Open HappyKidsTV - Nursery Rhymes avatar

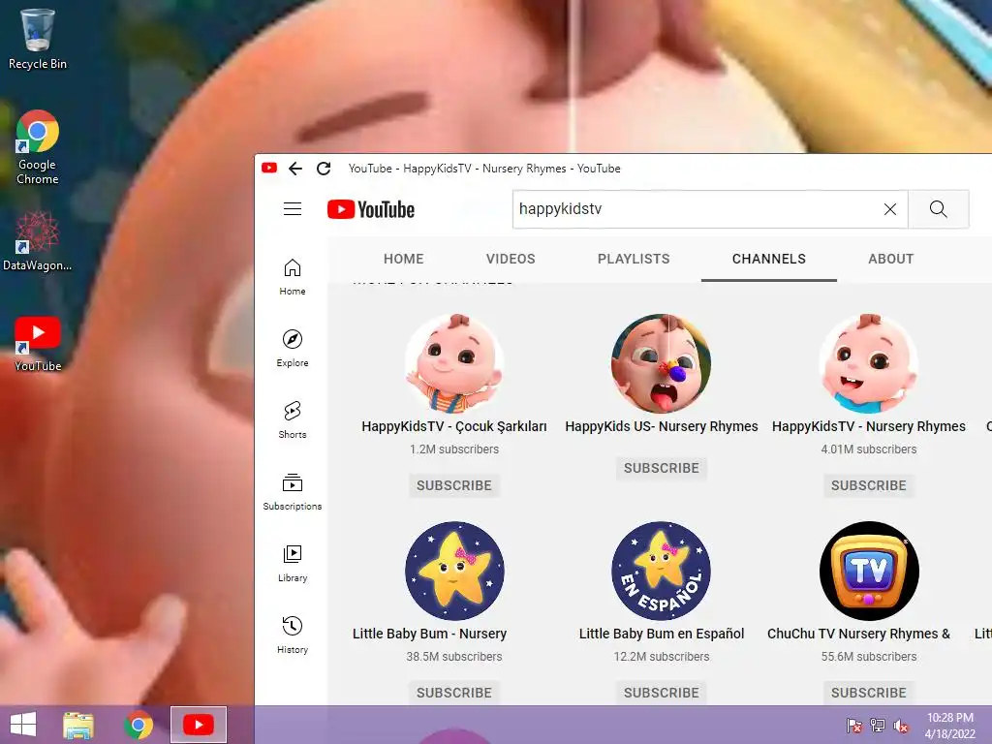tap(869, 364)
